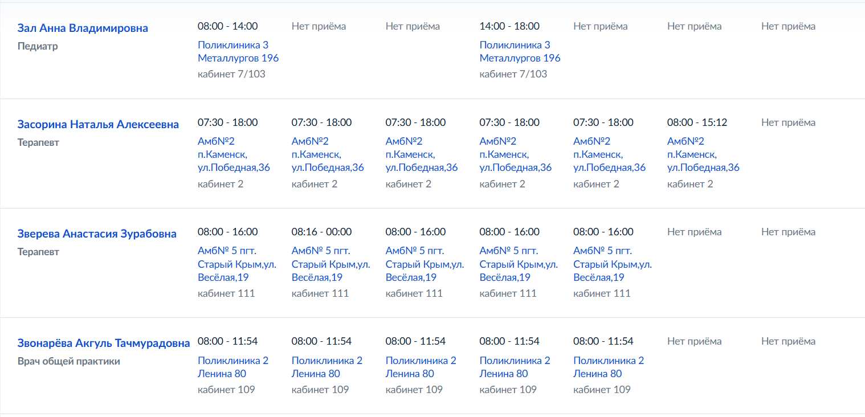Open doctor Зверева Анастасия Зурабовна profile
This screenshot has height=417, width=865.
pos(97,234)
